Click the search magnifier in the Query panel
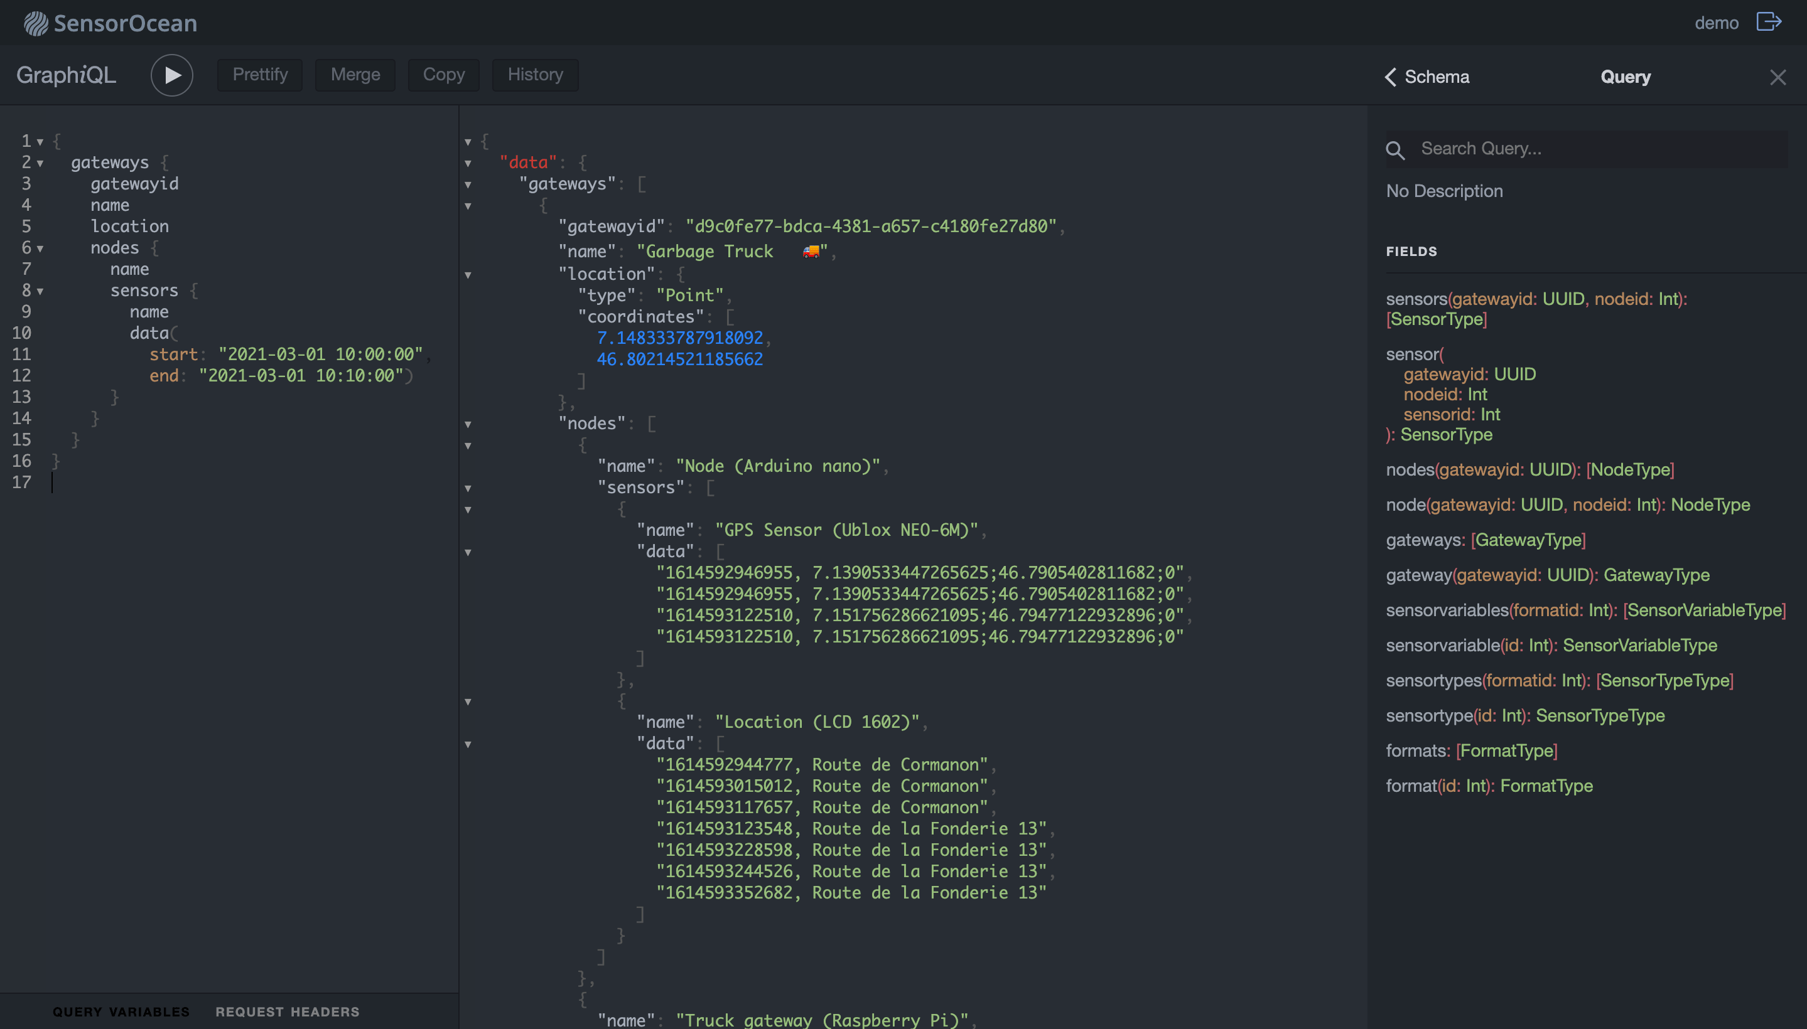Image resolution: width=1807 pixels, height=1029 pixels. [x=1395, y=150]
